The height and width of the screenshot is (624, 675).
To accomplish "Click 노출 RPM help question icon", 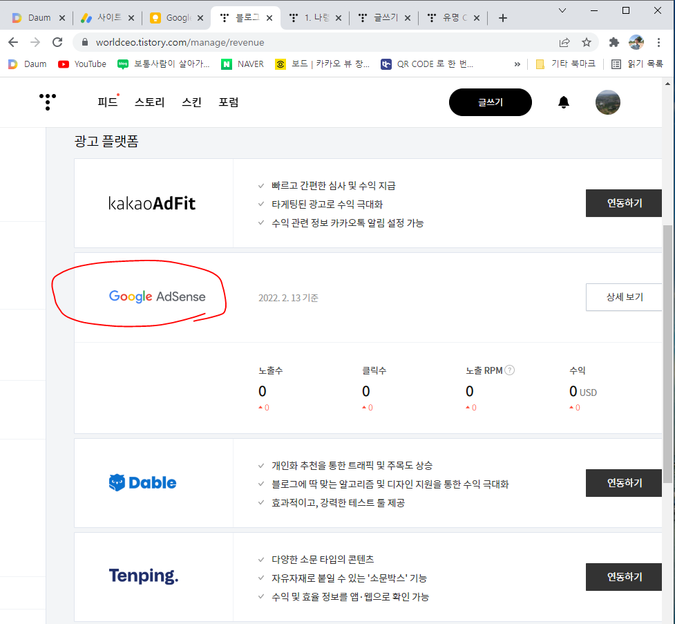I will tap(509, 370).
